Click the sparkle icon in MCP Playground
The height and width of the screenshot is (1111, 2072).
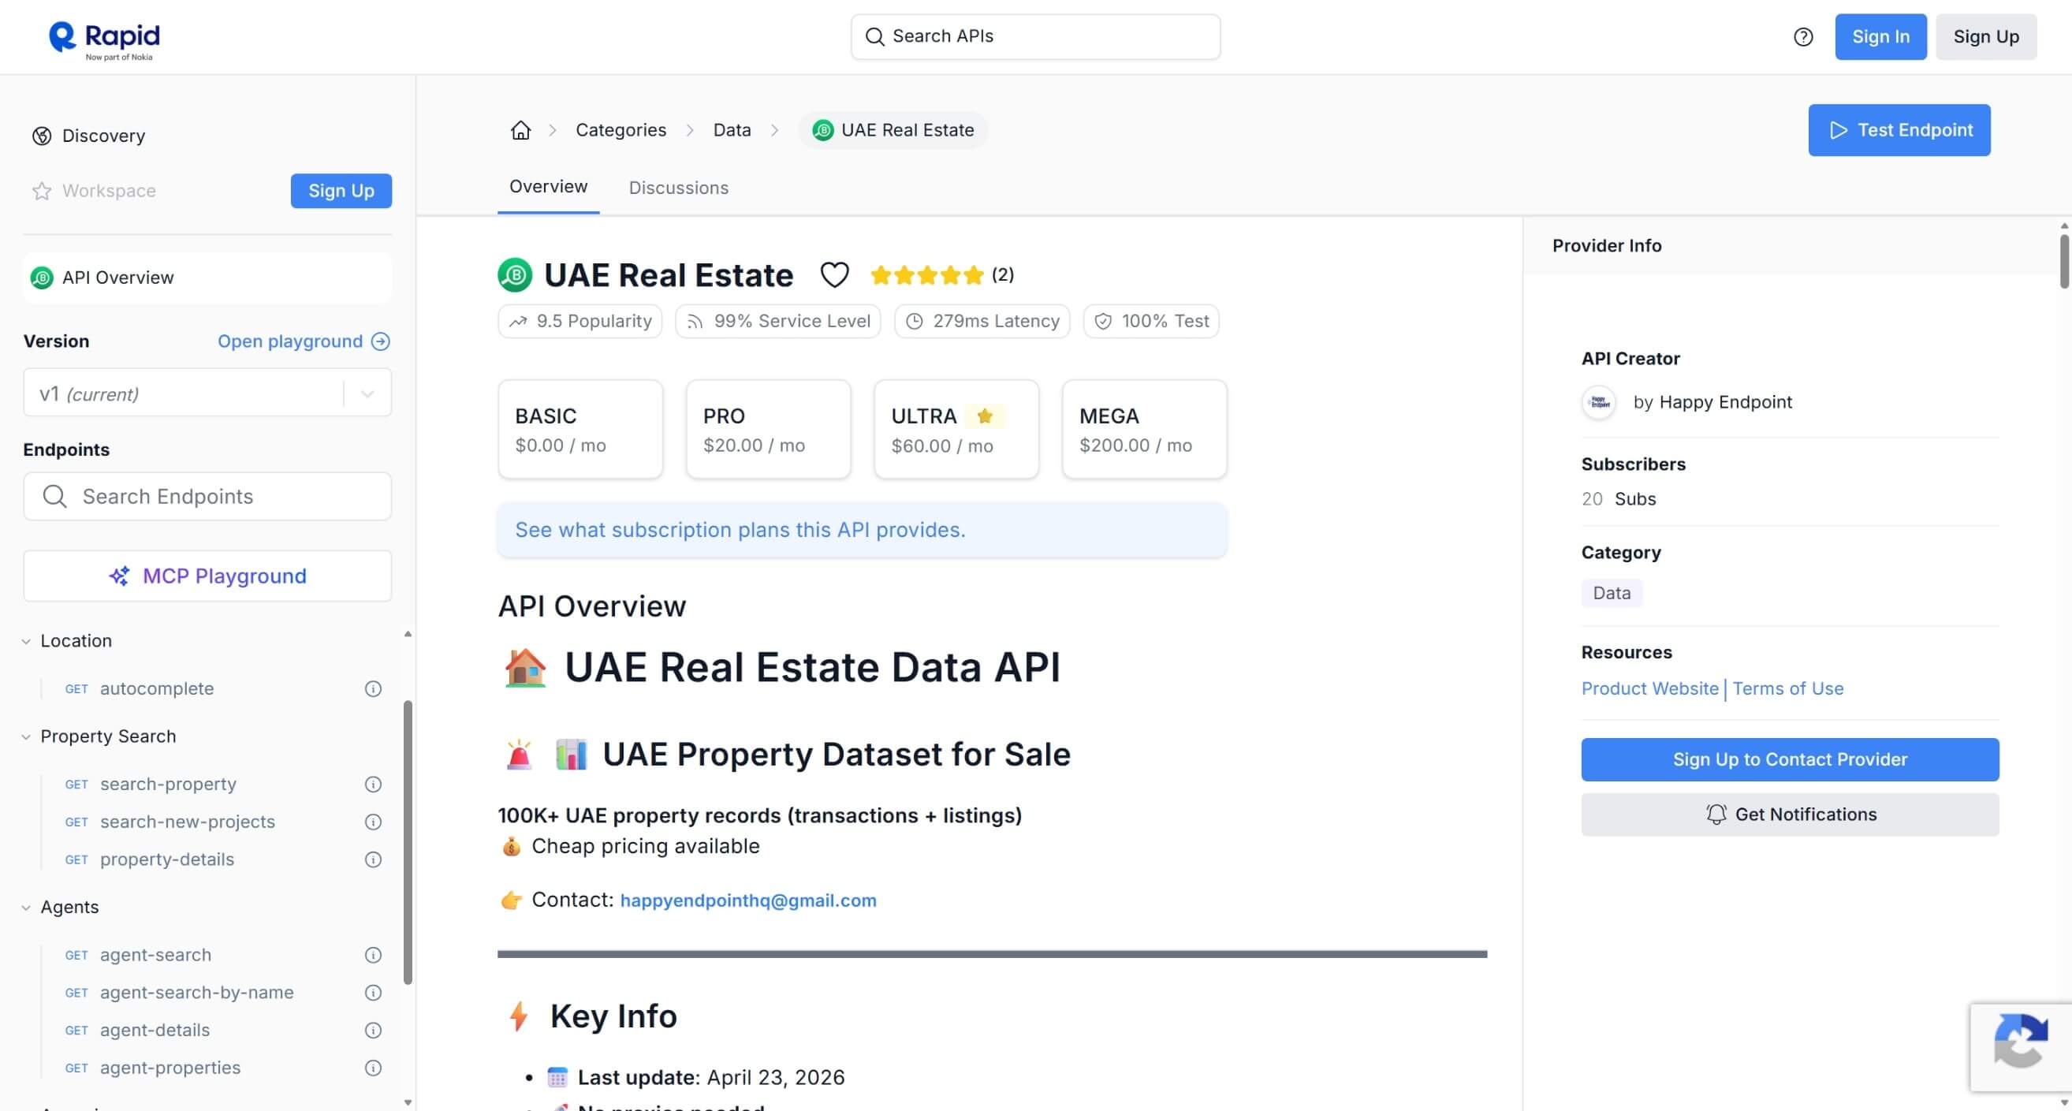tap(120, 576)
